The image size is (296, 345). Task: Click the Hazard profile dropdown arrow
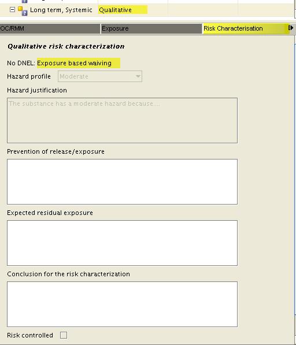tap(138, 76)
